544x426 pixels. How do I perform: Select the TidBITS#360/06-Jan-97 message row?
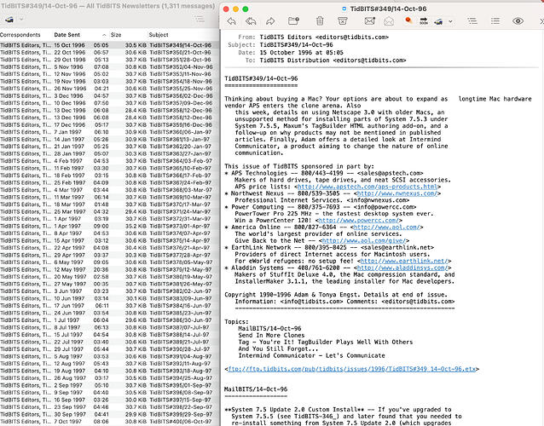pos(110,132)
